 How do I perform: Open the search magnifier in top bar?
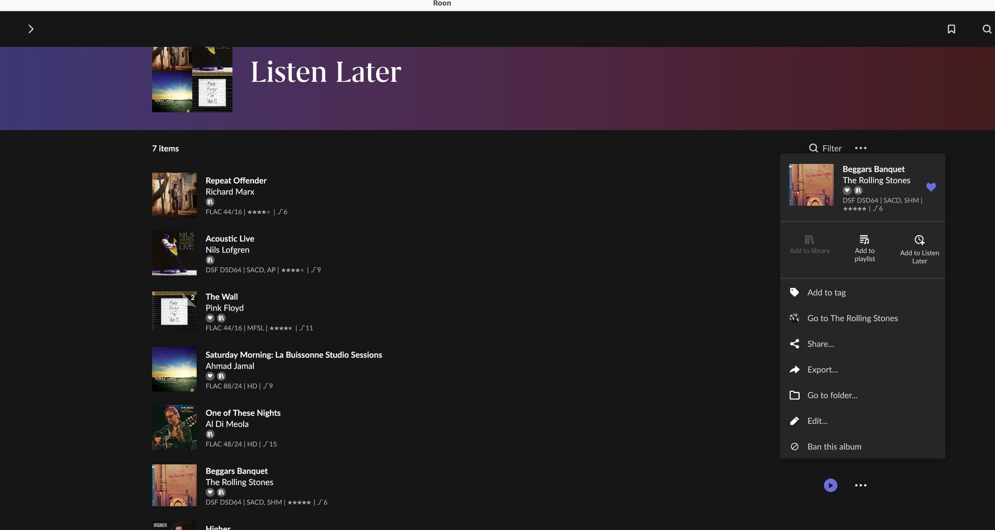coord(987,29)
